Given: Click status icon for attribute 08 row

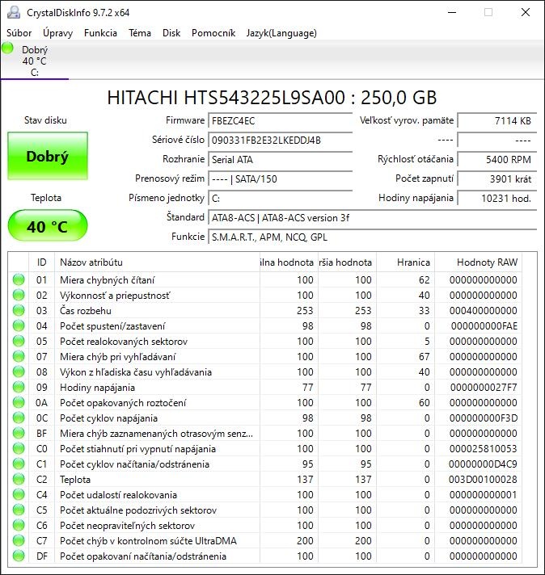Looking at the screenshot, I should (19, 371).
